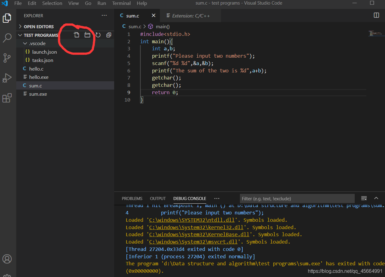385x277 pixels.
Task: Refresh the Explorer file tree
Action: point(98,35)
